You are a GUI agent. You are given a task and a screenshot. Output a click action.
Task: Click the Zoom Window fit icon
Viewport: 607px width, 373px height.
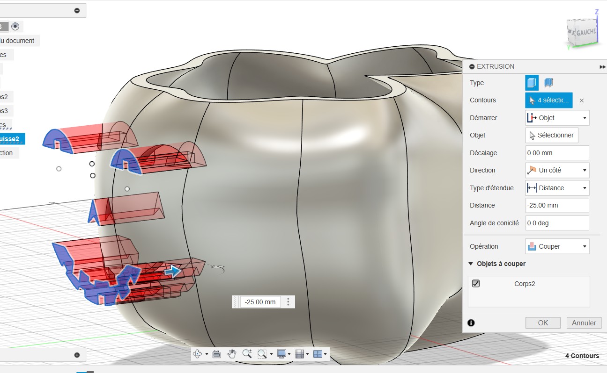tap(262, 354)
